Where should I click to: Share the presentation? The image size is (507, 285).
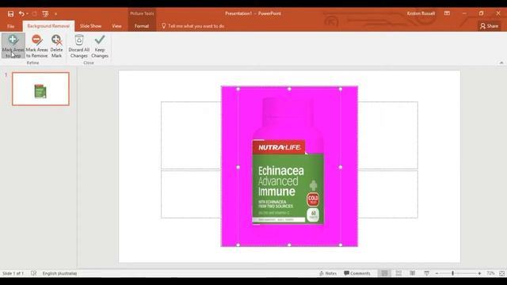click(490, 26)
